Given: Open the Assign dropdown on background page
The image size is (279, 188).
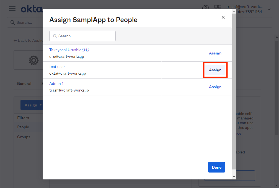Looking at the screenshot, I should tap(32, 105).
